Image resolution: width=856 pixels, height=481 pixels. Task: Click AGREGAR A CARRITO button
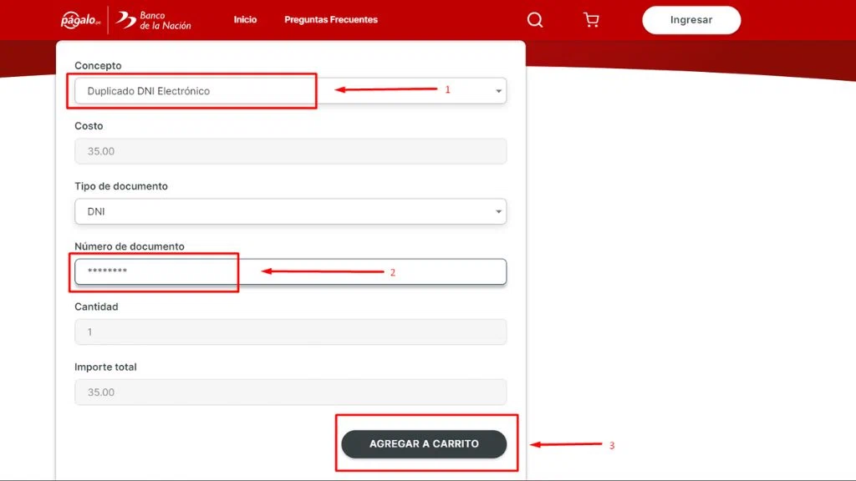pyautogui.click(x=424, y=444)
